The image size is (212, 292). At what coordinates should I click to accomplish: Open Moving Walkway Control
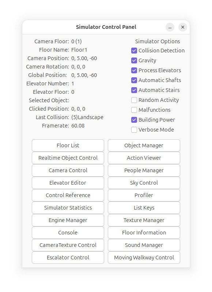[x=144, y=258]
